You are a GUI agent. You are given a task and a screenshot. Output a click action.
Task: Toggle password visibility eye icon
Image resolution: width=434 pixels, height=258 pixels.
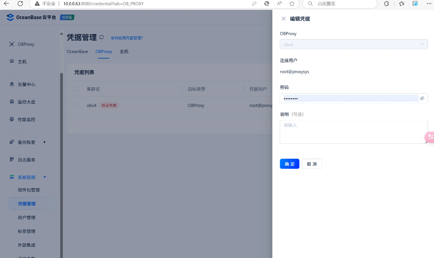422,98
